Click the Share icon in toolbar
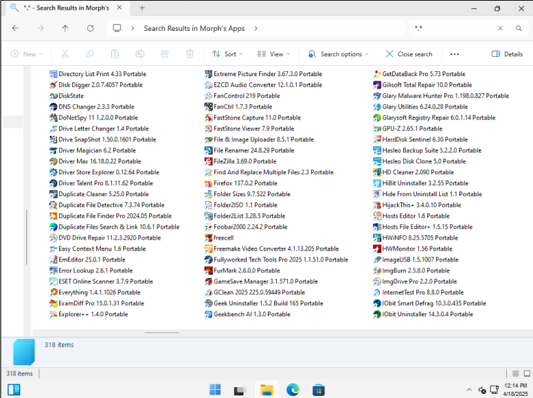The width and height of the screenshot is (533, 398). click(x=165, y=54)
